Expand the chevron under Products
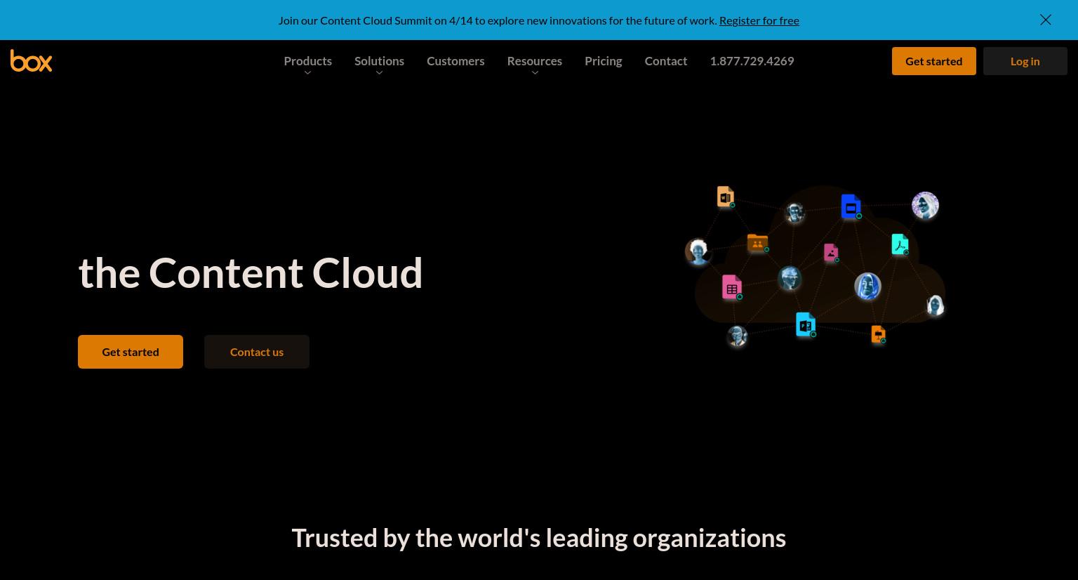Image resolution: width=1078 pixels, height=580 pixels. 307,73
